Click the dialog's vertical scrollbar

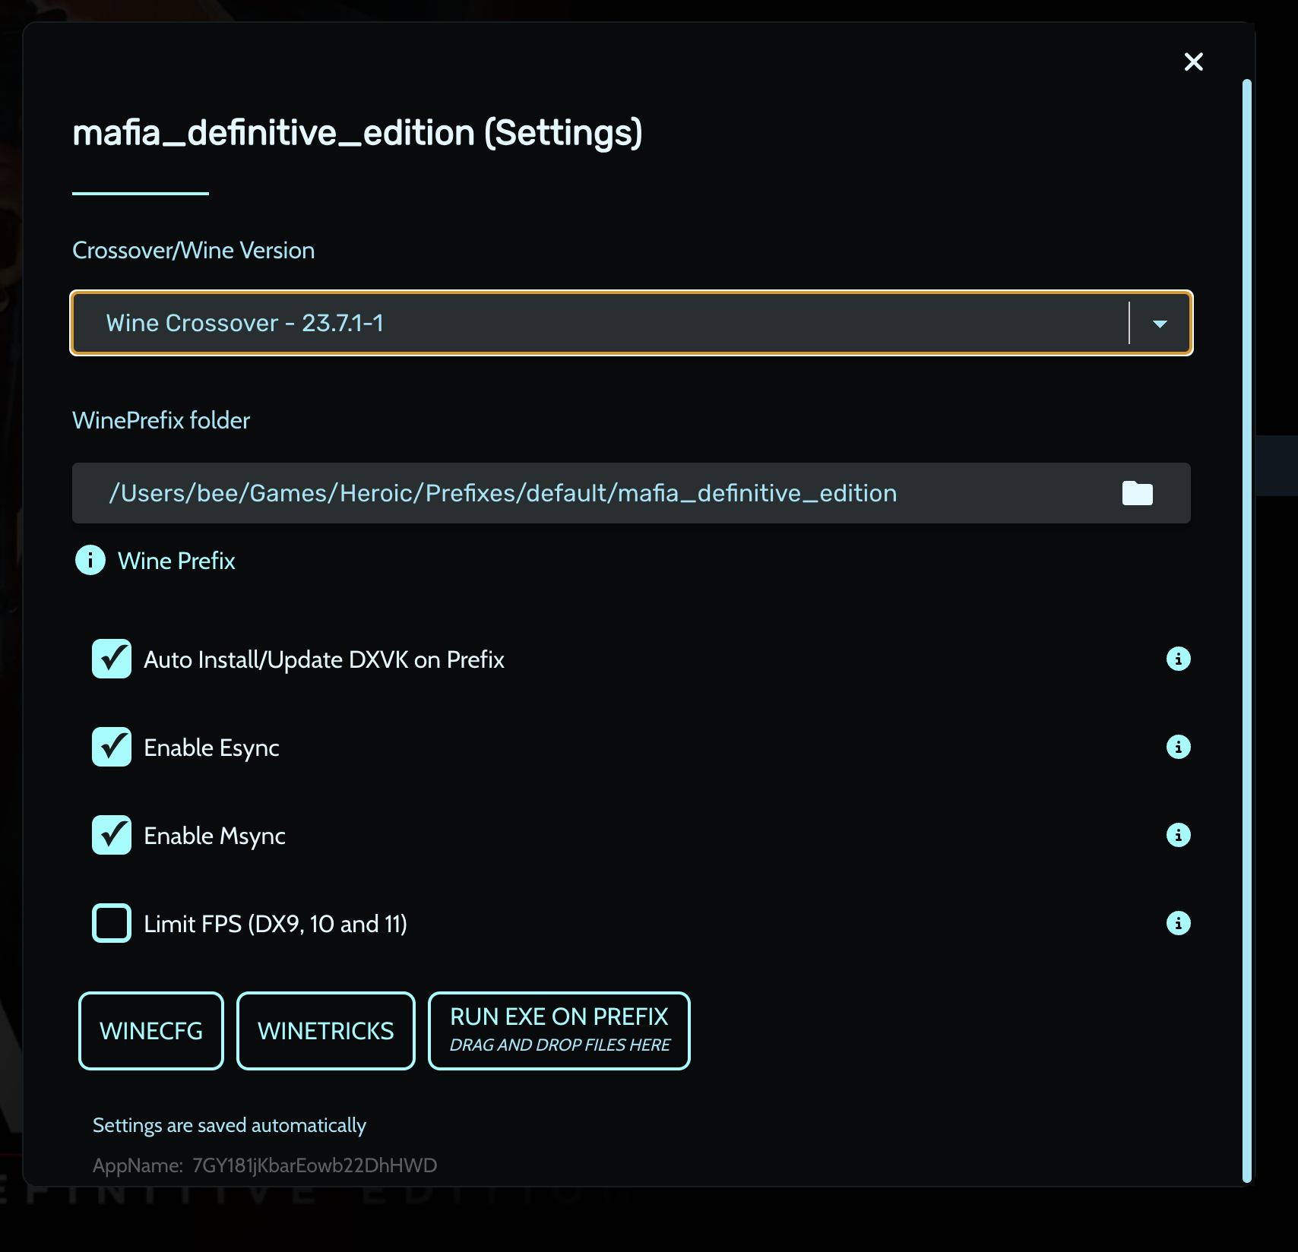point(1246,631)
